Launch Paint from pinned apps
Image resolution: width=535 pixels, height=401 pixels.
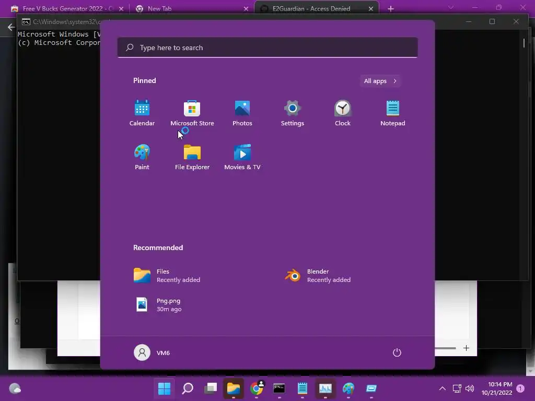click(x=142, y=157)
